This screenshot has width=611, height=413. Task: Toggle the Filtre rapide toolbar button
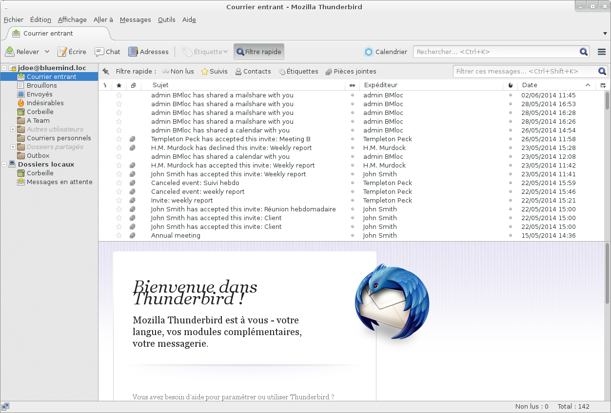tap(258, 52)
